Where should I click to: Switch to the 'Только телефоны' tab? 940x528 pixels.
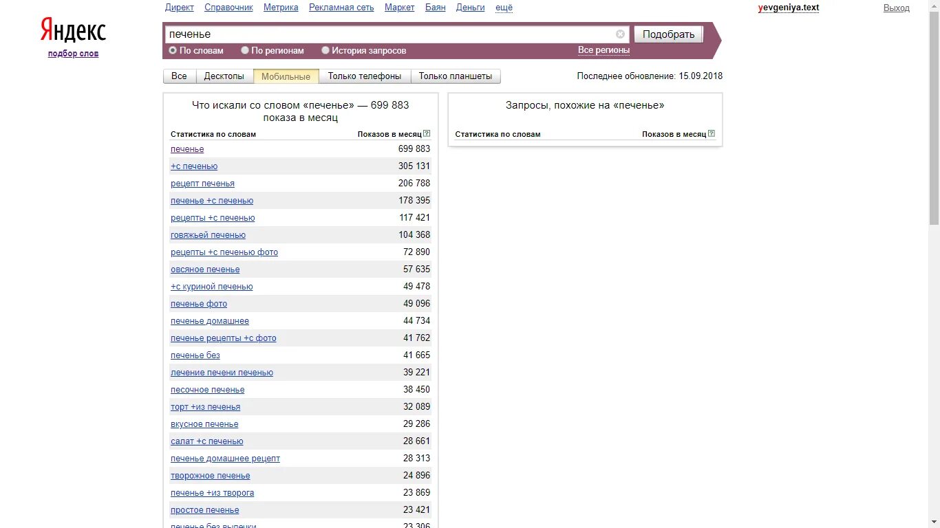point(365,76)
